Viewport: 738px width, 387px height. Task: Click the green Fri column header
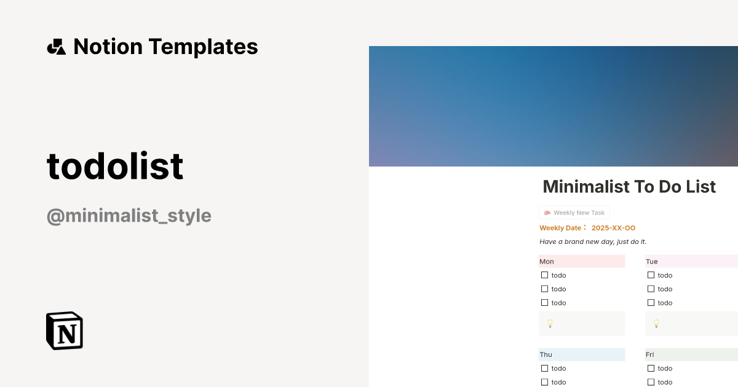click(x=691, y=354)
